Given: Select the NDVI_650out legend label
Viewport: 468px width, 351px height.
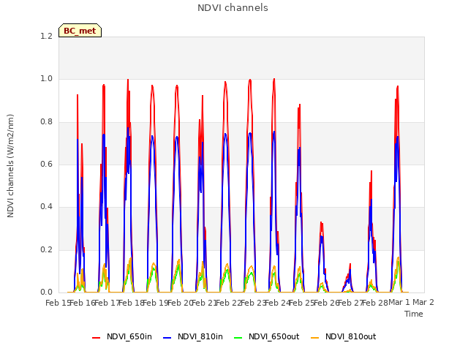Looking at the screenshot, I should (x=274, y=336).
